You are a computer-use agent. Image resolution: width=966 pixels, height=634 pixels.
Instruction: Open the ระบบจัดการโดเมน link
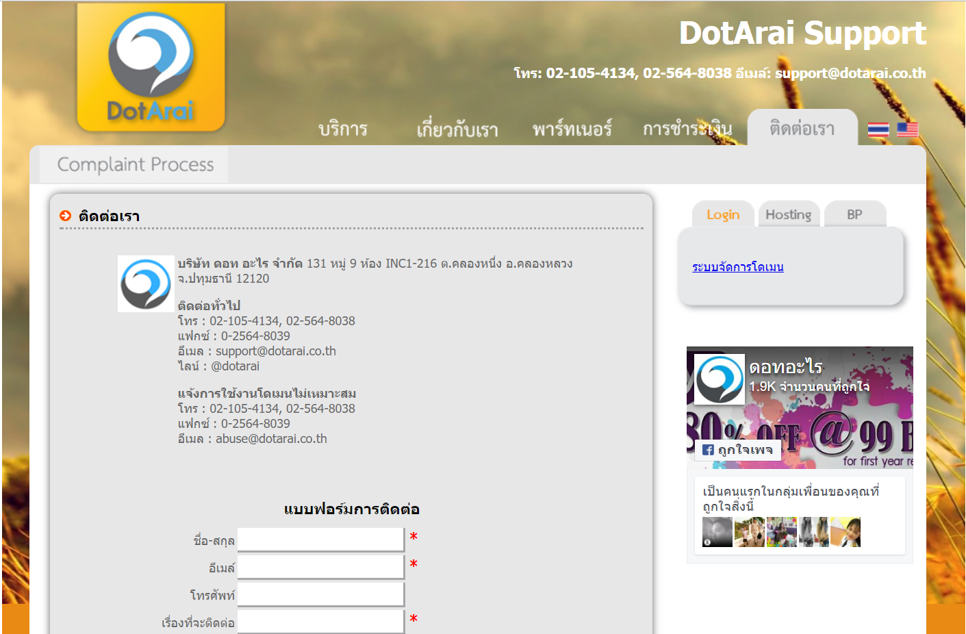coord(737,267)
